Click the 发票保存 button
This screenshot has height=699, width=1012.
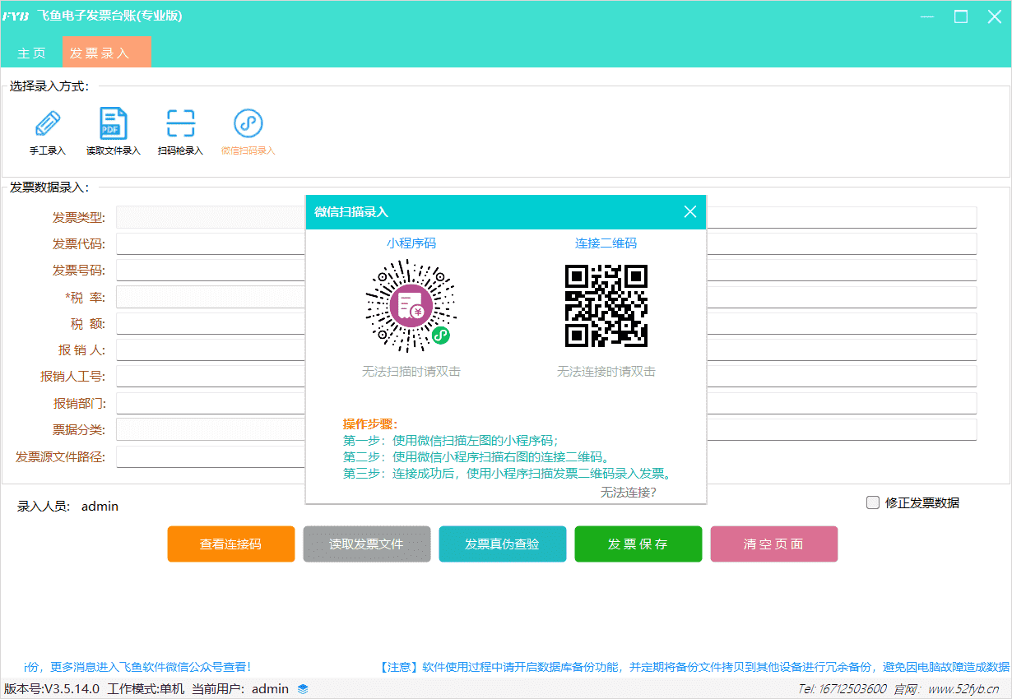tap(638, 544)
